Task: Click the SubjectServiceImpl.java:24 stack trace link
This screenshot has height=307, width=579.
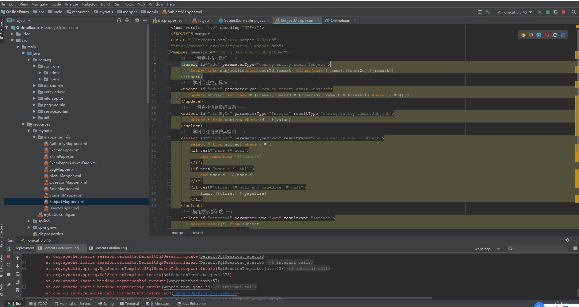Action: (x=205, y=293)
